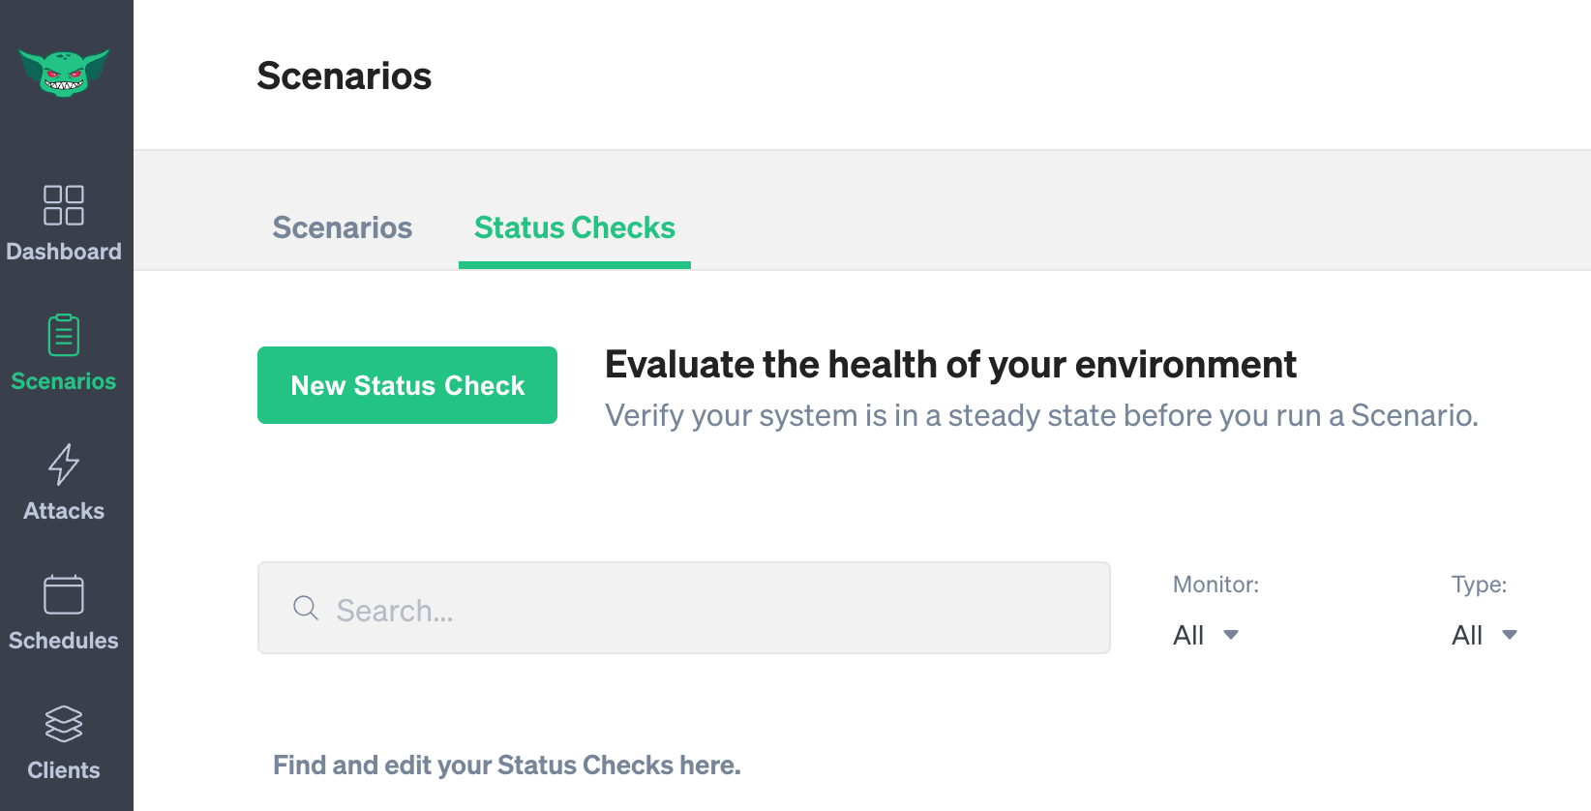Open Attacks with the lightning bolt icon
Screen dimensions: 1591x811
64,465
